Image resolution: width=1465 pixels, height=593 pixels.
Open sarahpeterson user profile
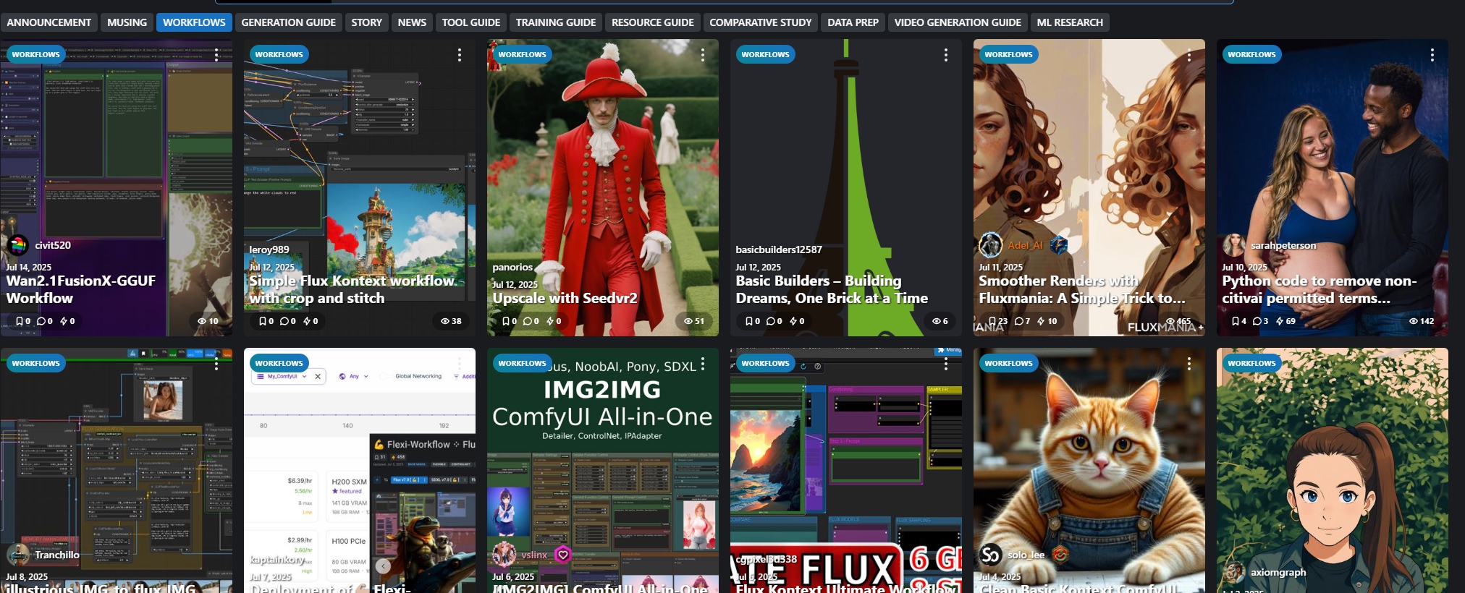click(x=1283, y=245)
